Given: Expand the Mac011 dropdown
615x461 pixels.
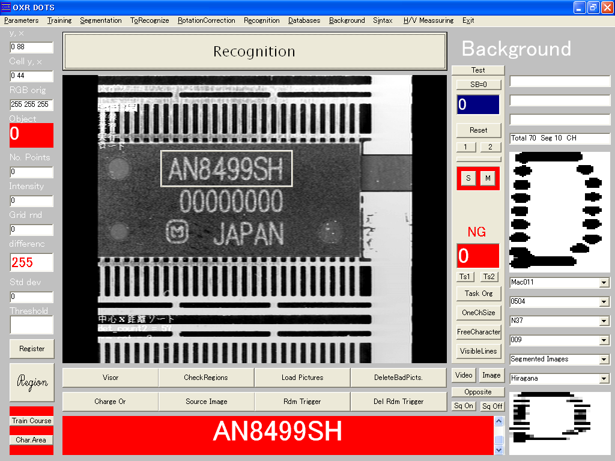Looking at the screenshot, I should 604,283.
